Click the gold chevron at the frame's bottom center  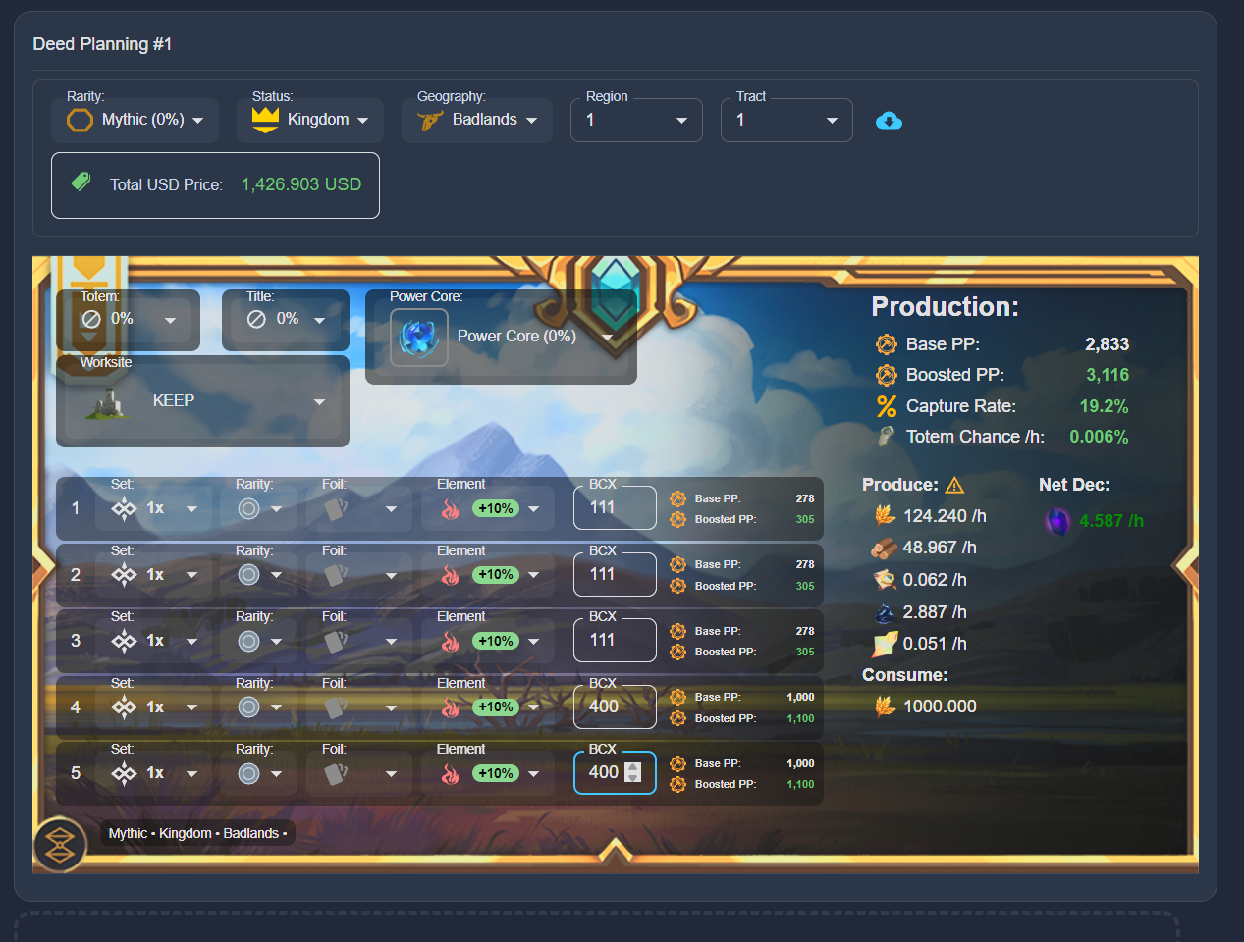coord(616,850)
